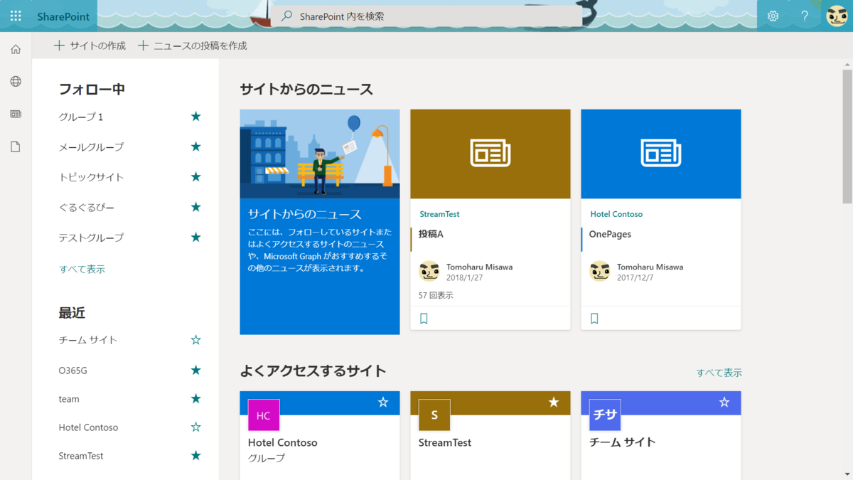Open トピックサイト in followed list
Viewport: 853px width, 480px height.
click(x=91, y=177)
